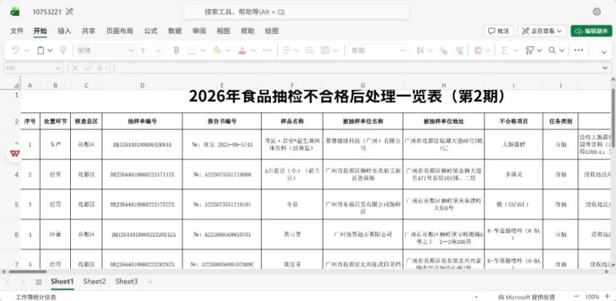Click the text Alignment icon
616x301 pixels.
pyautogui.click(x=286, y=50)
